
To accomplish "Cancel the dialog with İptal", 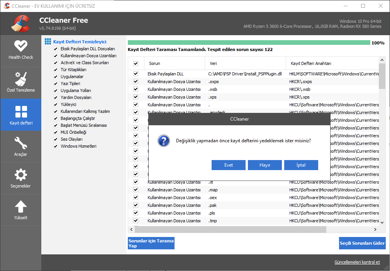I will pyautogui.click(x=301, y=165).
